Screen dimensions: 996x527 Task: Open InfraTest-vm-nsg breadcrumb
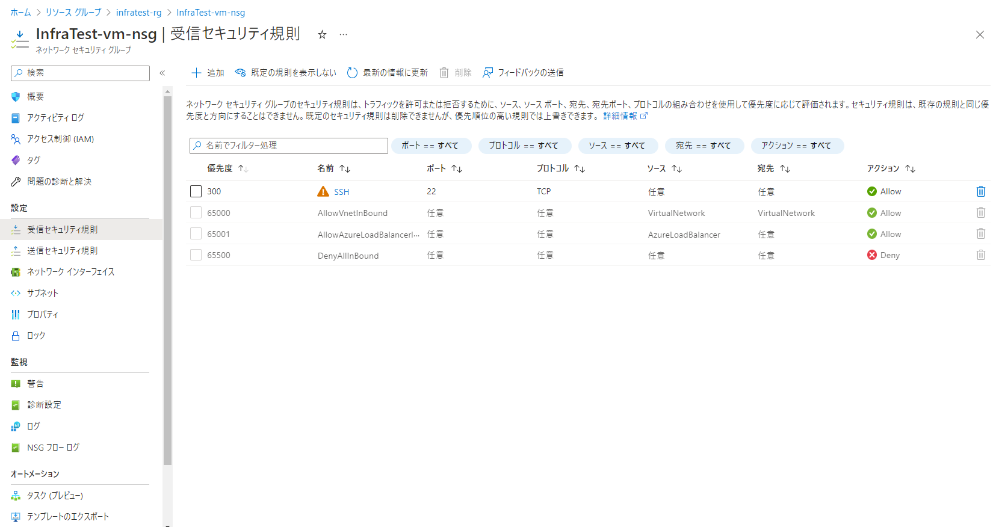click(211, 13)
